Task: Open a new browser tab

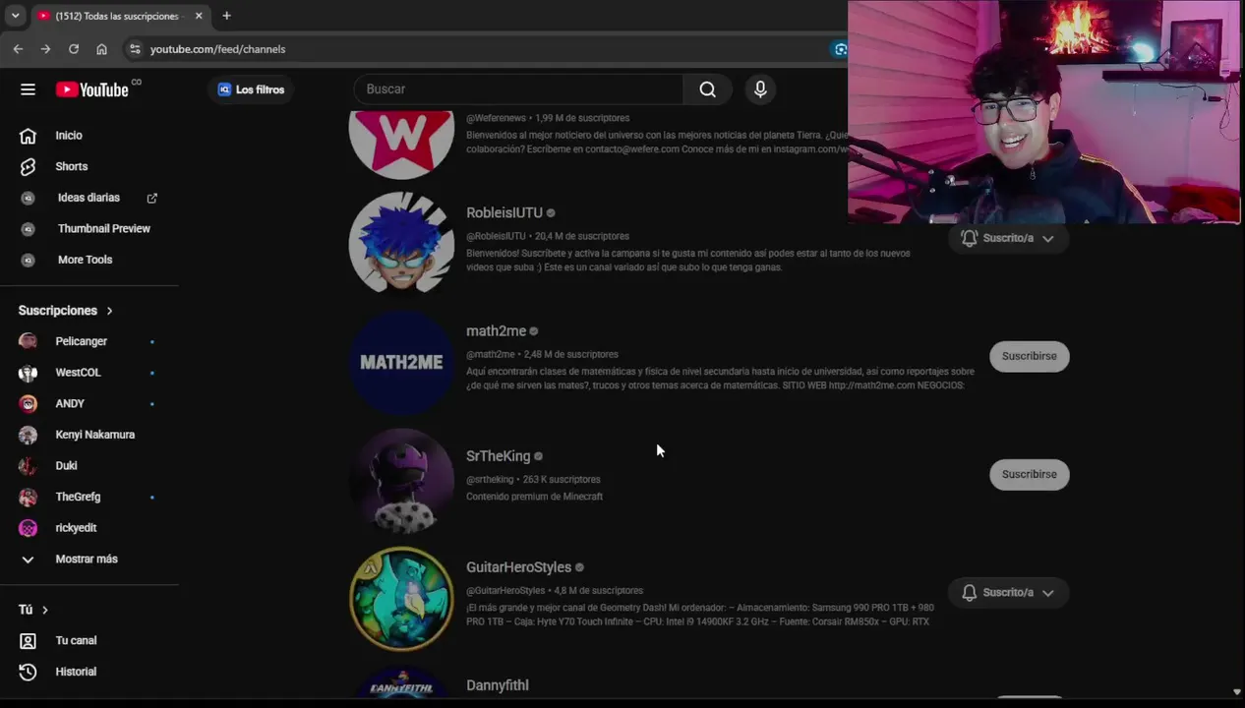Action: tap(226, 16)
